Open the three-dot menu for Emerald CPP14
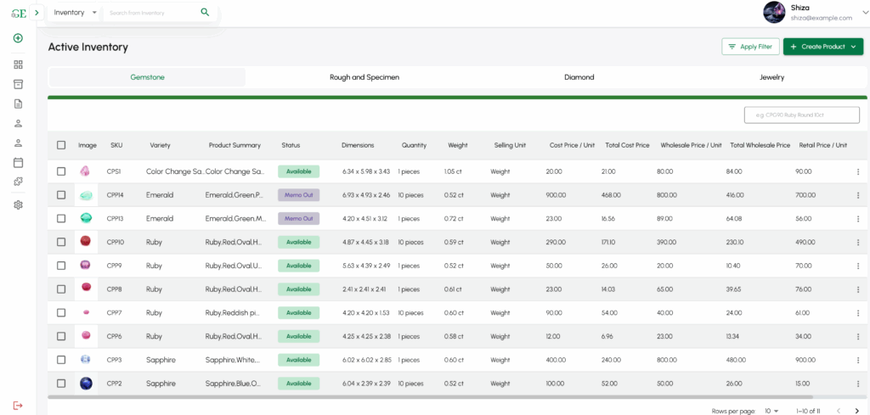The width and height of the screenshot is (870, 415). coord(857,195)
